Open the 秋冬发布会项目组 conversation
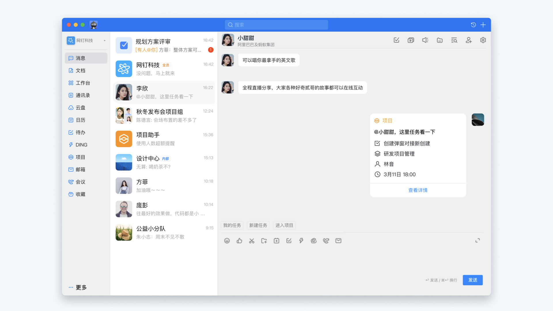 [164, 115]
